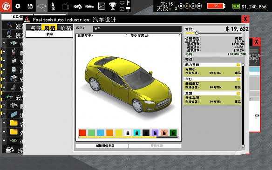Click the green cash icon beside $1,240,866

tap(236, 6)
